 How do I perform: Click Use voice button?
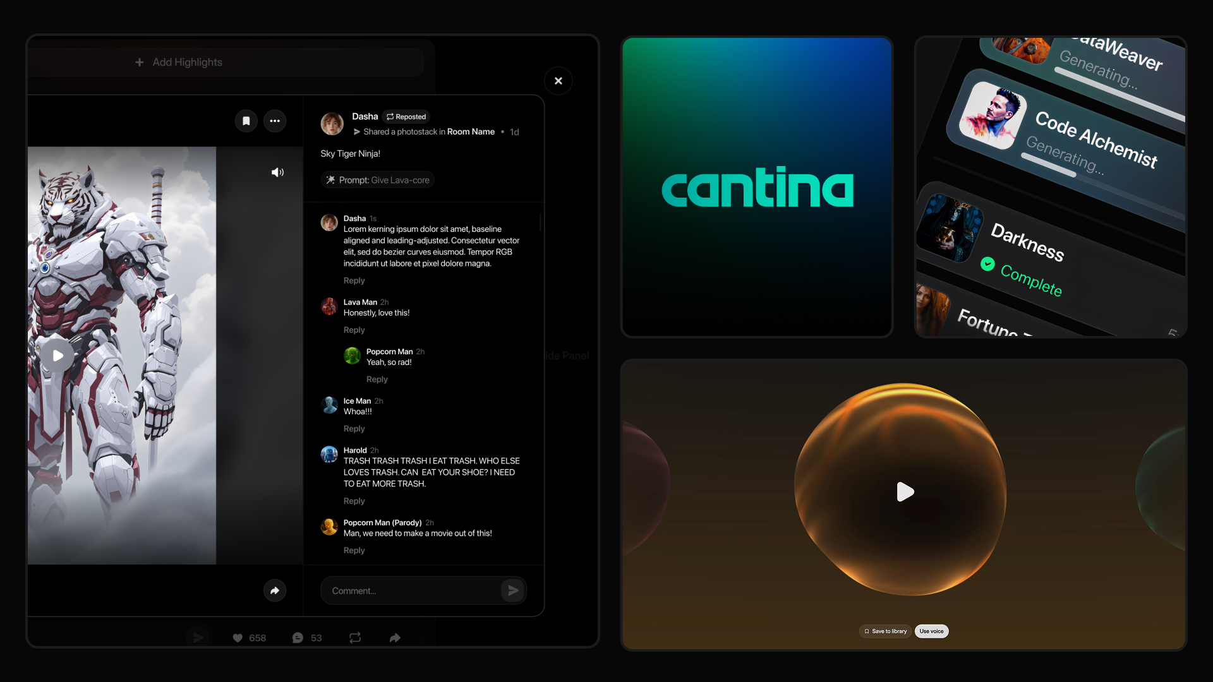coord(931,631)
